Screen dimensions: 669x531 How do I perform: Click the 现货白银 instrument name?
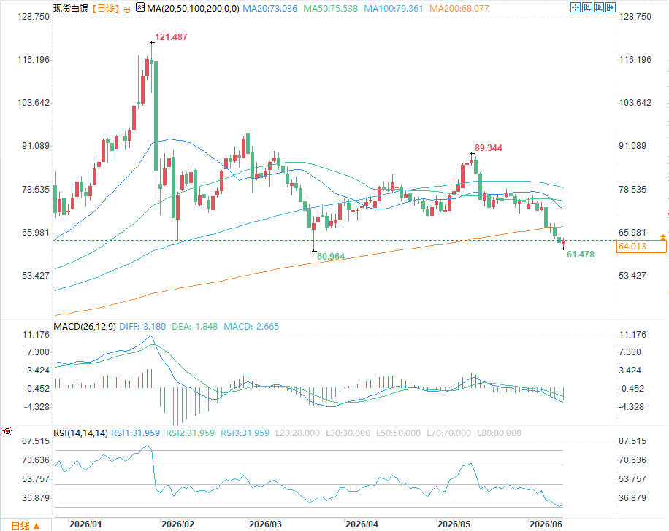tap(71, 9)
